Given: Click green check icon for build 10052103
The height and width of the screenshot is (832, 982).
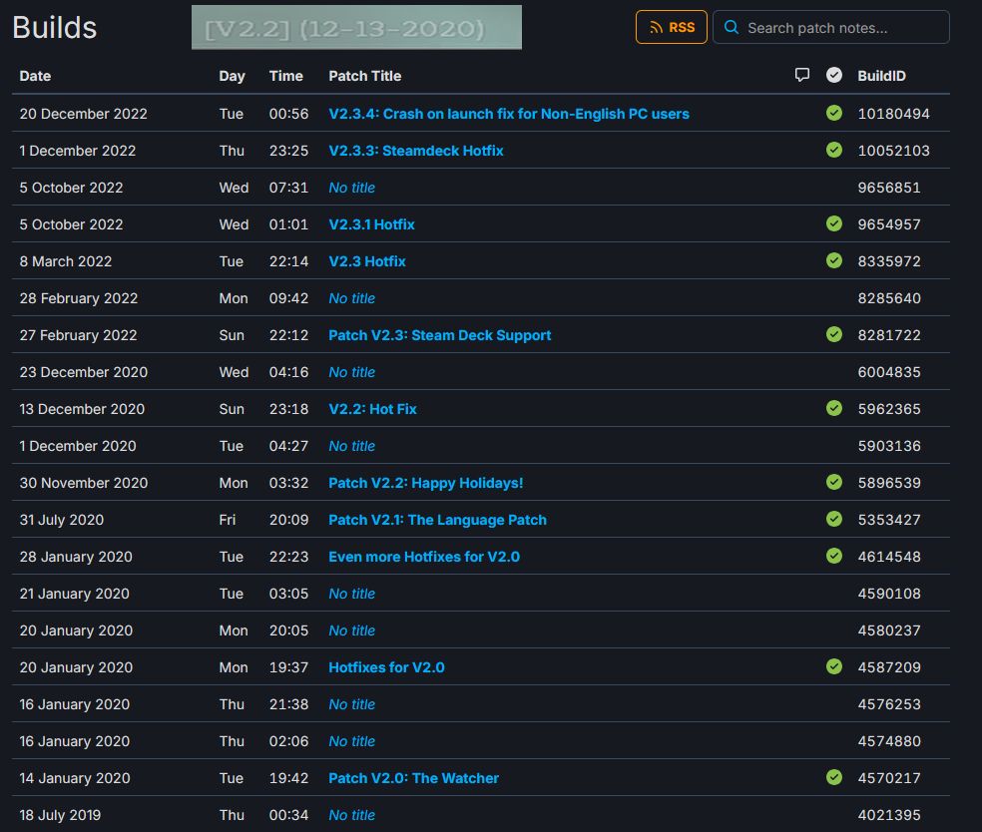Looking at the screenshot, I should click(x=833, y=151).
